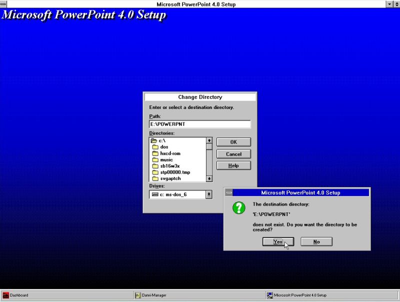The height and width of the screenshot is (302, 400).
Task: Click the c: ms-dos_6 drive combo box
Action: 180,194
